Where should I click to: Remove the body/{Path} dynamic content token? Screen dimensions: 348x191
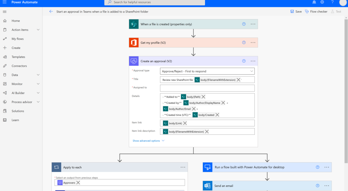(x=204, y=97)
